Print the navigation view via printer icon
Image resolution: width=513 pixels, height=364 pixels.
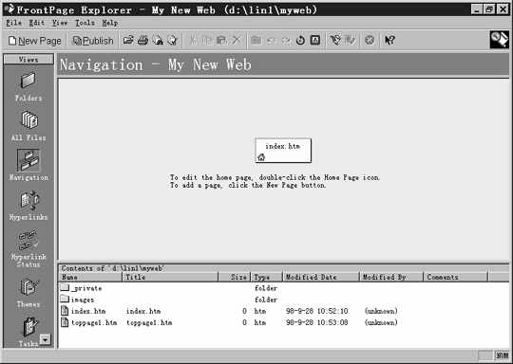pyautogui.click(x=142, y=41)
